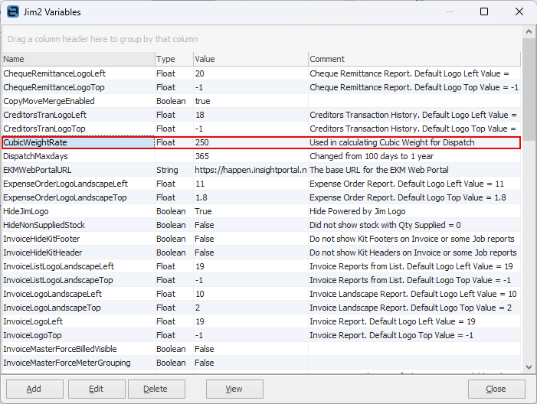Screen dimensions: 537x404
Task: Select the InvoiceListLogoLandscapeLeft row
Action: [x=261, y=266]
